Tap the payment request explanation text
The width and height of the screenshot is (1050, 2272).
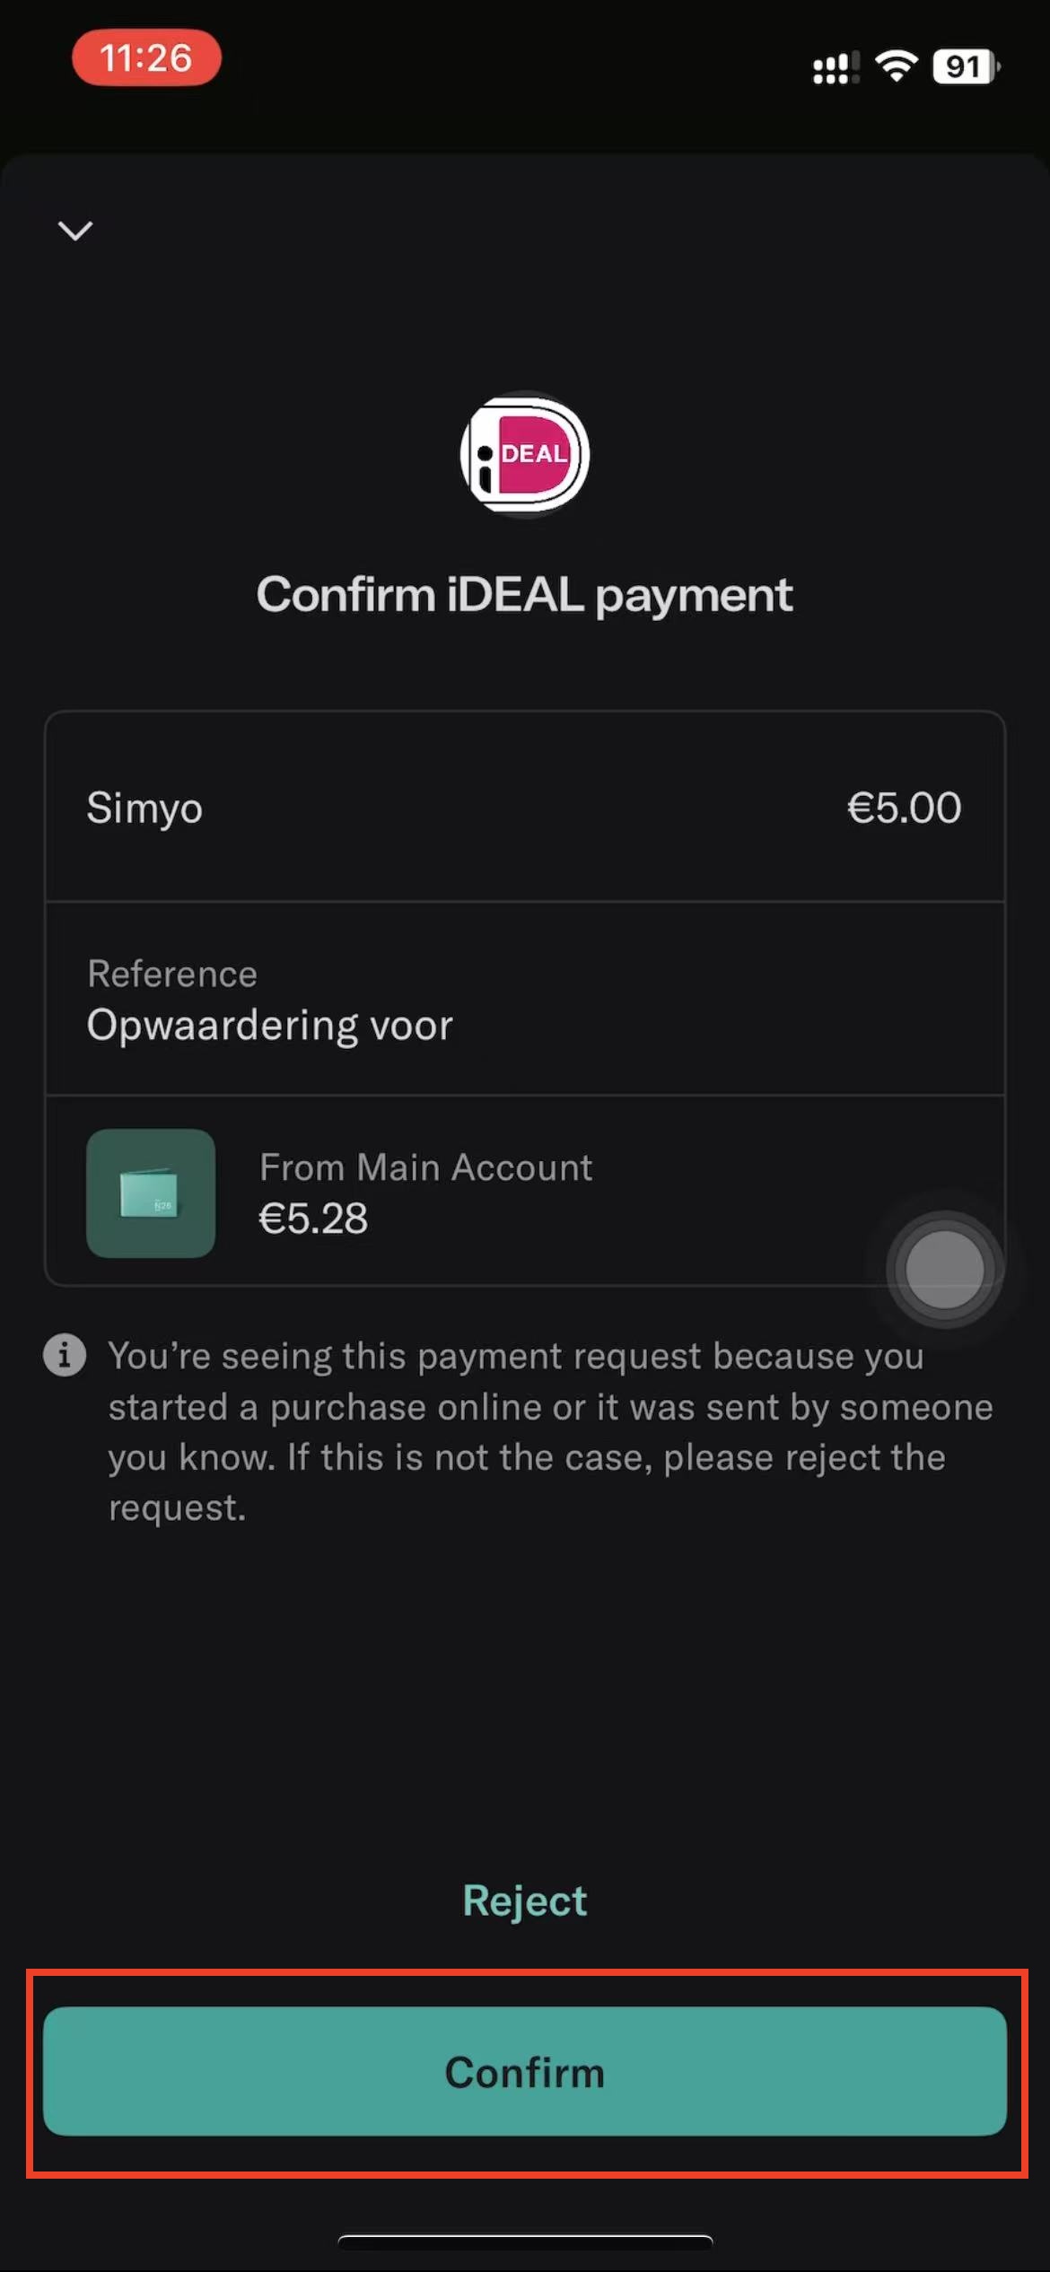click(549, 1431)
